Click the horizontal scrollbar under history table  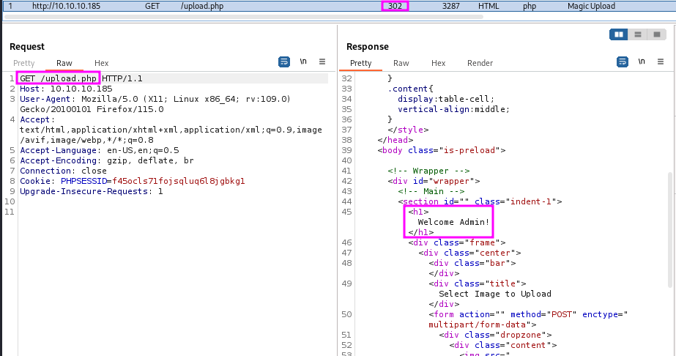click(244, 17)
